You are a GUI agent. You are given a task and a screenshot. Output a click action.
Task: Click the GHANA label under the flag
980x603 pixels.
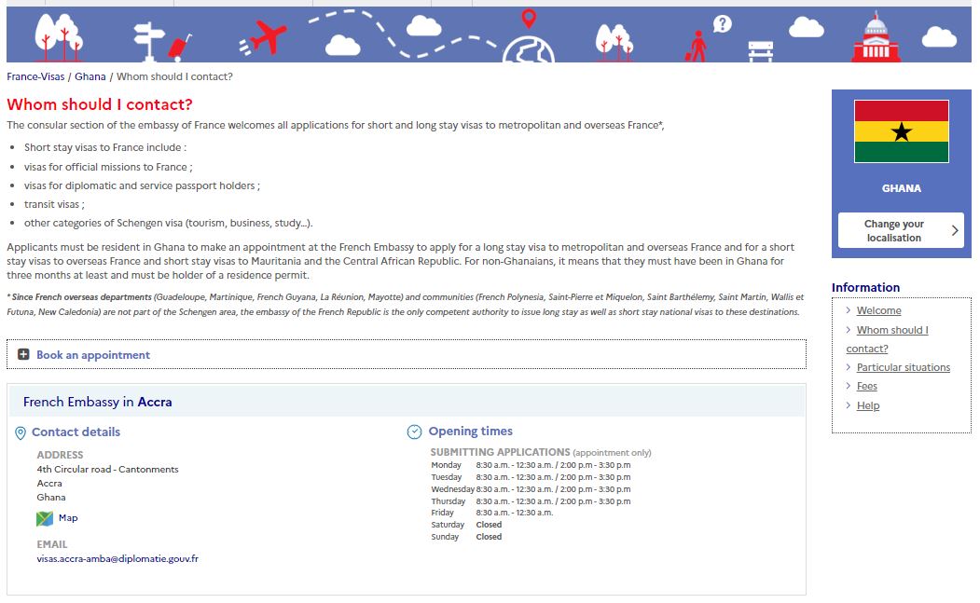902,188
